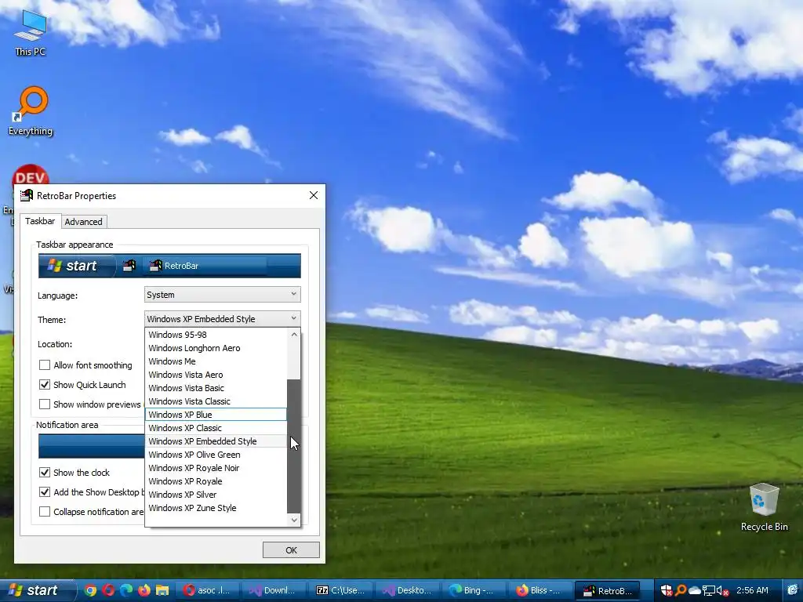Switch to Deskto... Visual Studio taskbar window
The width and height of the screenshot is (803, 602).
point(407,590)
